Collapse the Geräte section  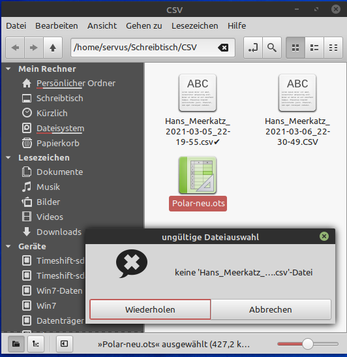tap(8, 246)
